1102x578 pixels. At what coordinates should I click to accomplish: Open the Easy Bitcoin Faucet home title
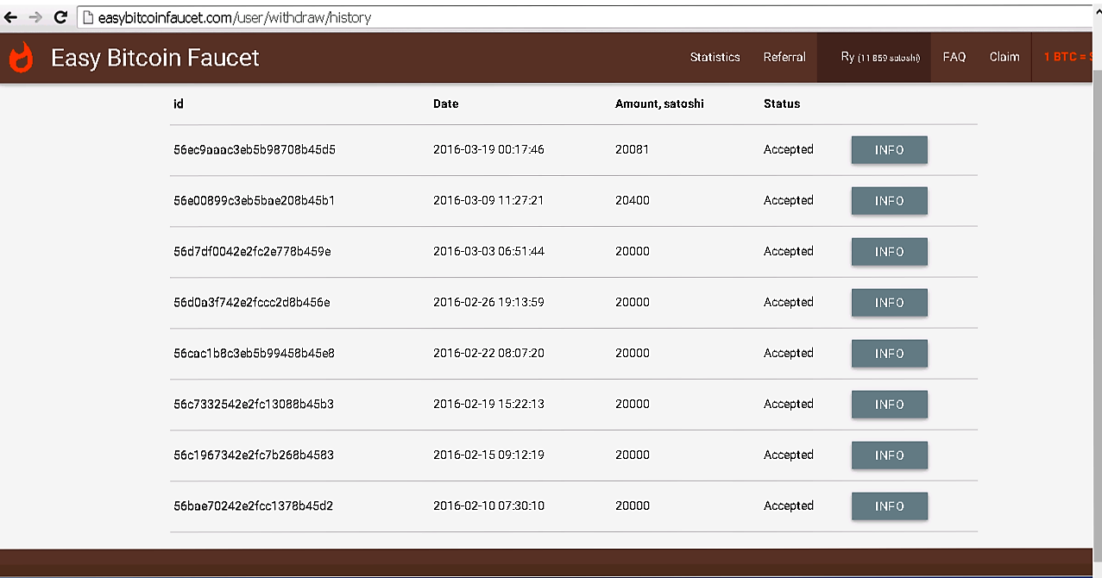(x=155, y=57)
